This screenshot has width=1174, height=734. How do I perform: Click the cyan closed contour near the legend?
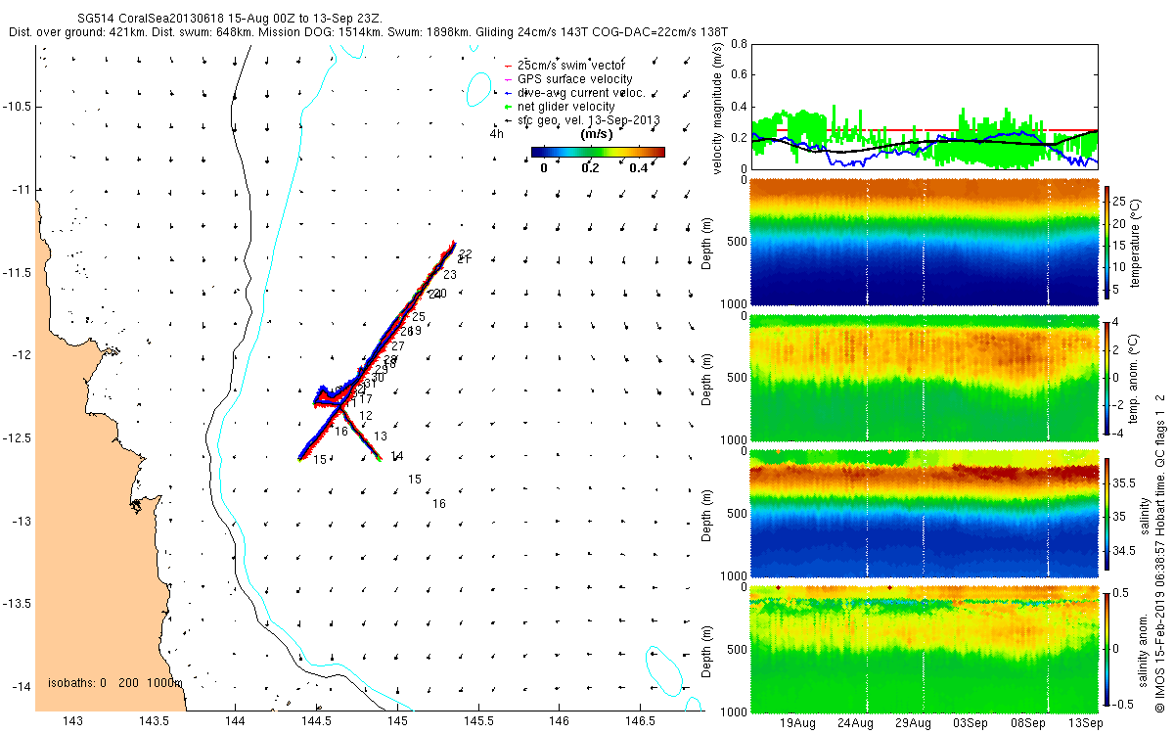(x=478, y=90)
